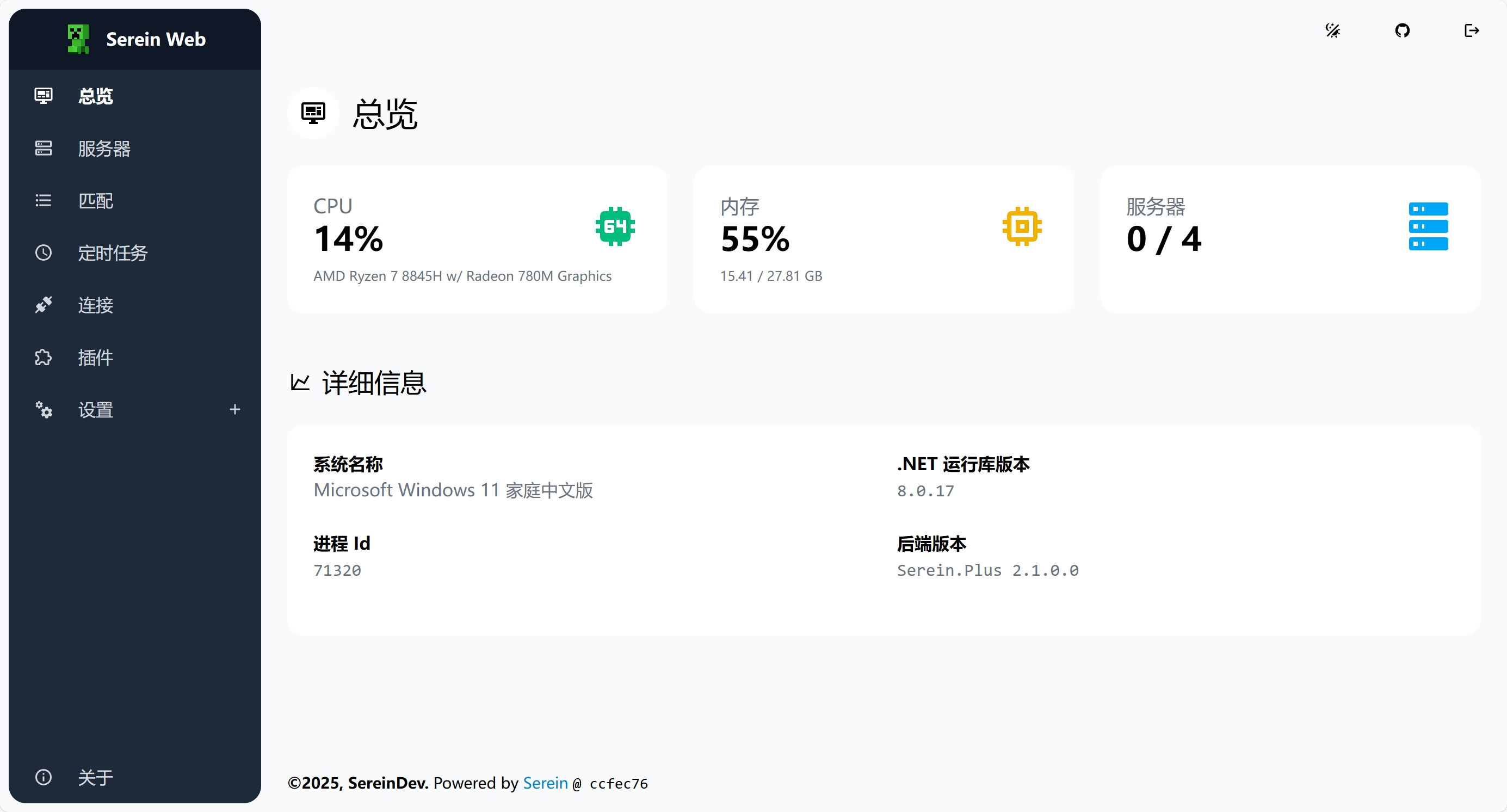Open 定时任务 in the sidebar
Viewport: 1507px width, 812px height.
(135, 253)
